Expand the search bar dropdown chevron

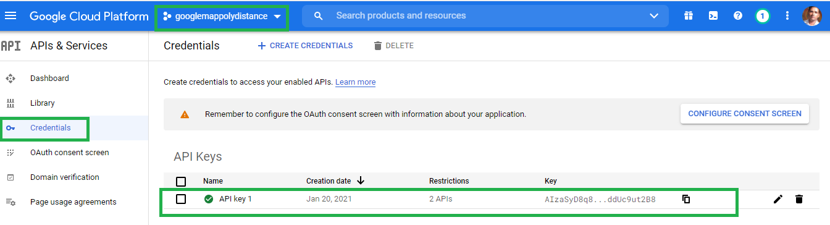click(x=655, y=16)
